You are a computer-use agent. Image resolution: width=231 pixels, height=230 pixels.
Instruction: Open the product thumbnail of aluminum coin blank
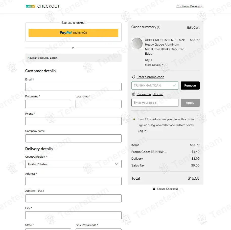click(137, 43)
